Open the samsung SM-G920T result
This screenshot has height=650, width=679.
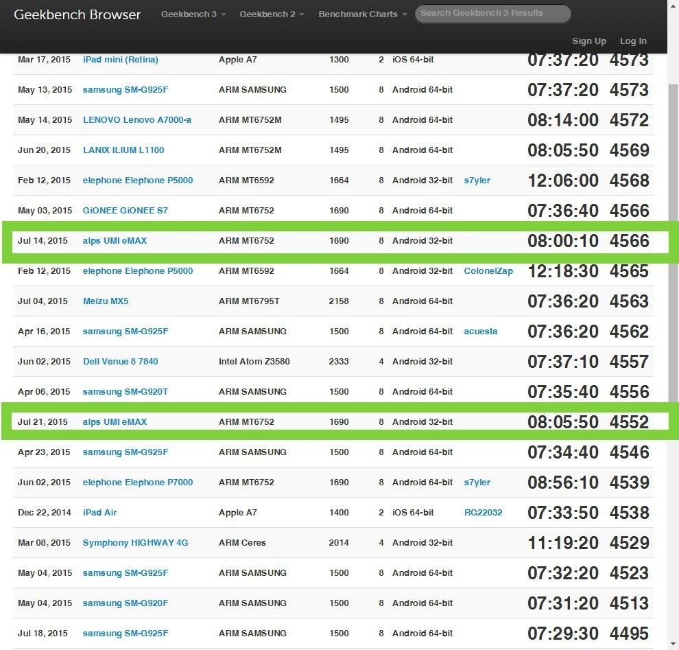tap(125, 392)
